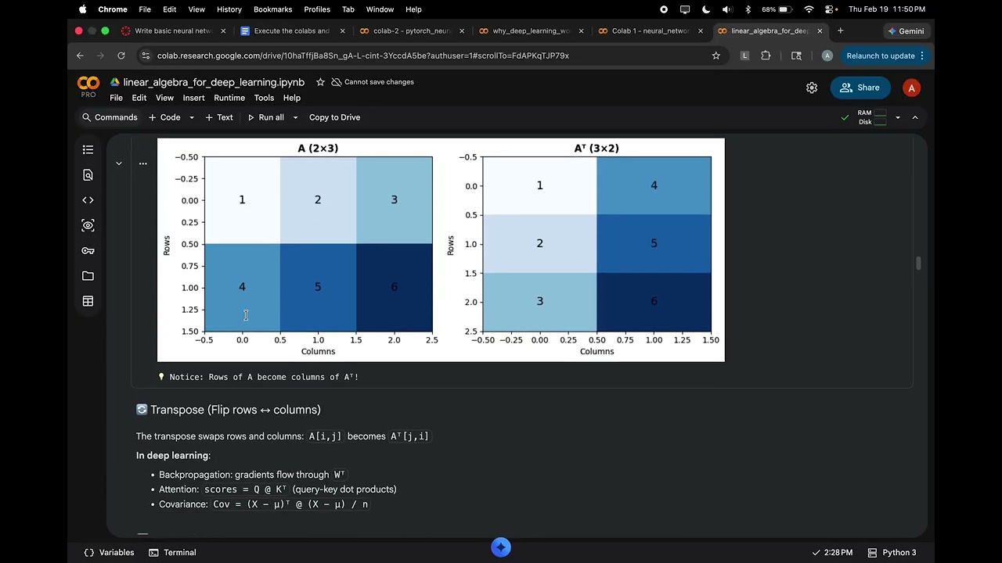Open Terminal panel at bottom
Image resolution: width=1002 pixels, height=563 pixels.
tap(172, 552)
